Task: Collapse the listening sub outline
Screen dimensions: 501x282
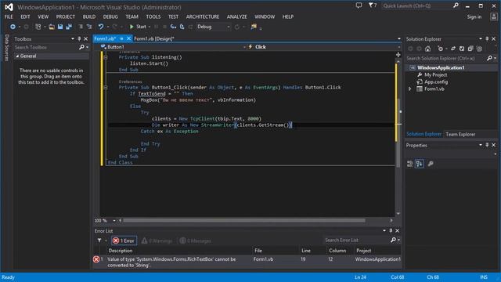Action: pyautogui.click(x=106, y=57)
